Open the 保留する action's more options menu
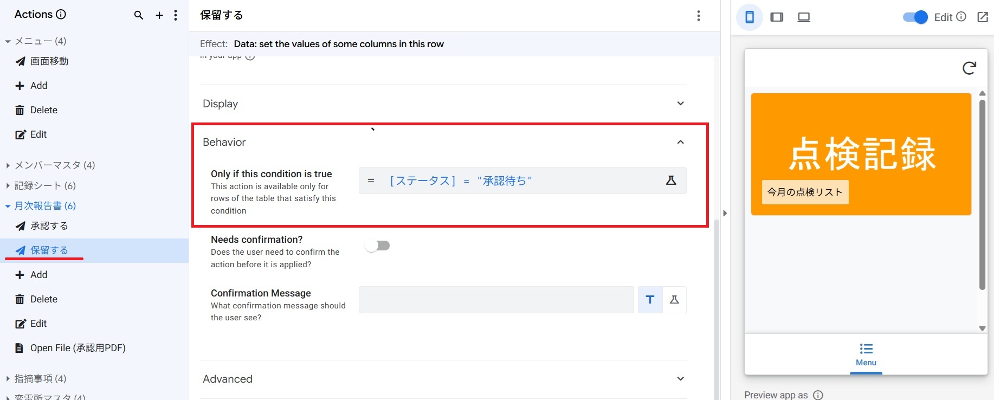 click(698, 16)
